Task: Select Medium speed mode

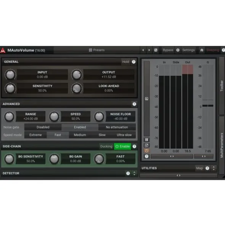Action: pyautogui.click(x=80, y=135)
